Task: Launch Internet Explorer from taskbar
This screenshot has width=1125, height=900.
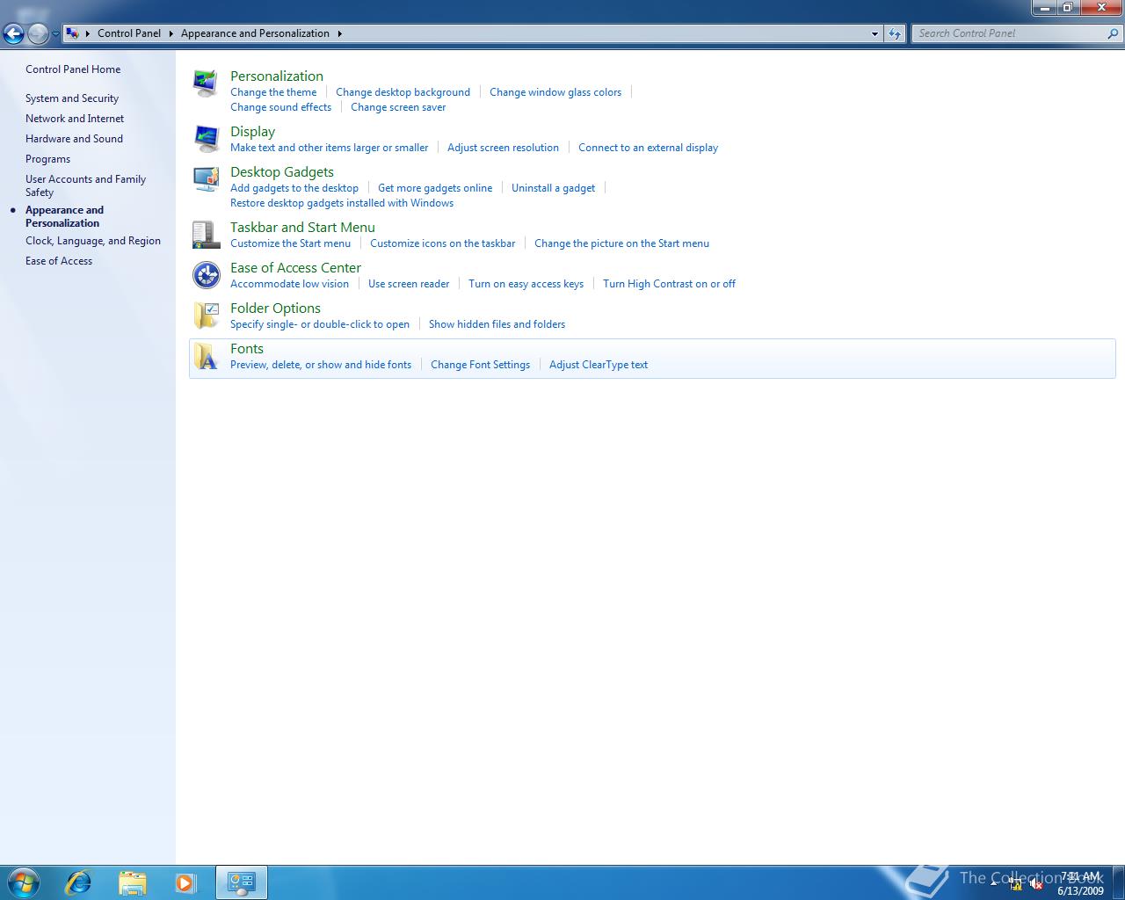Action: coord(78,882)
